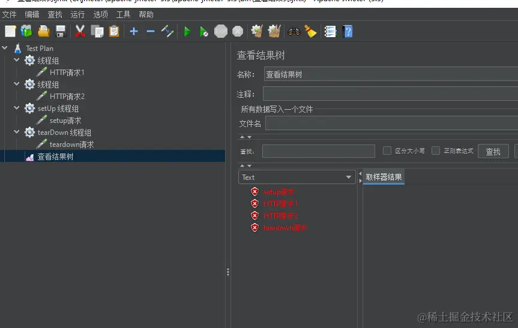Switch to the 取样器结果 tab

tap(384, 177)
